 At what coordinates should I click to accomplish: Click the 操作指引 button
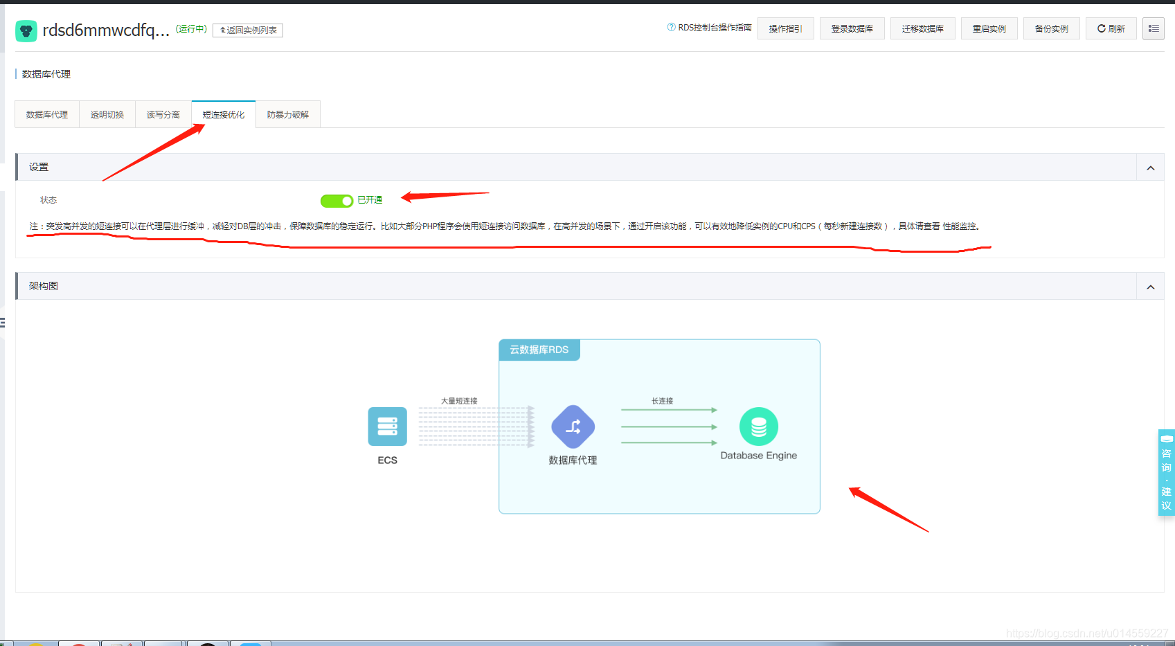pos(786,28)
